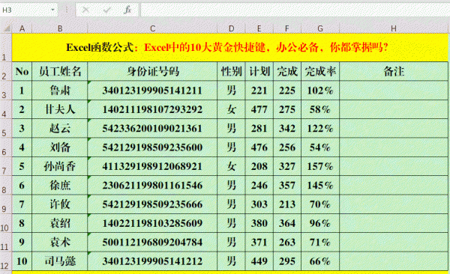Viewport: 450px width, 274px height.
Task: Select column B header
Action: point(60,28)
